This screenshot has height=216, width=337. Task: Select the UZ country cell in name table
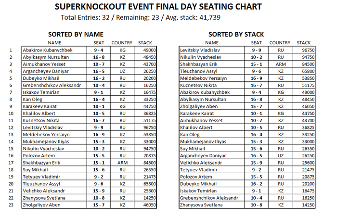pyautogui.click(x=122, y=71)
